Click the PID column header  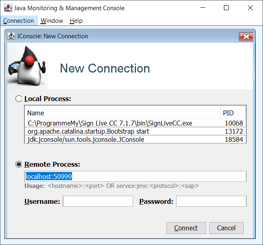point(233,113)
